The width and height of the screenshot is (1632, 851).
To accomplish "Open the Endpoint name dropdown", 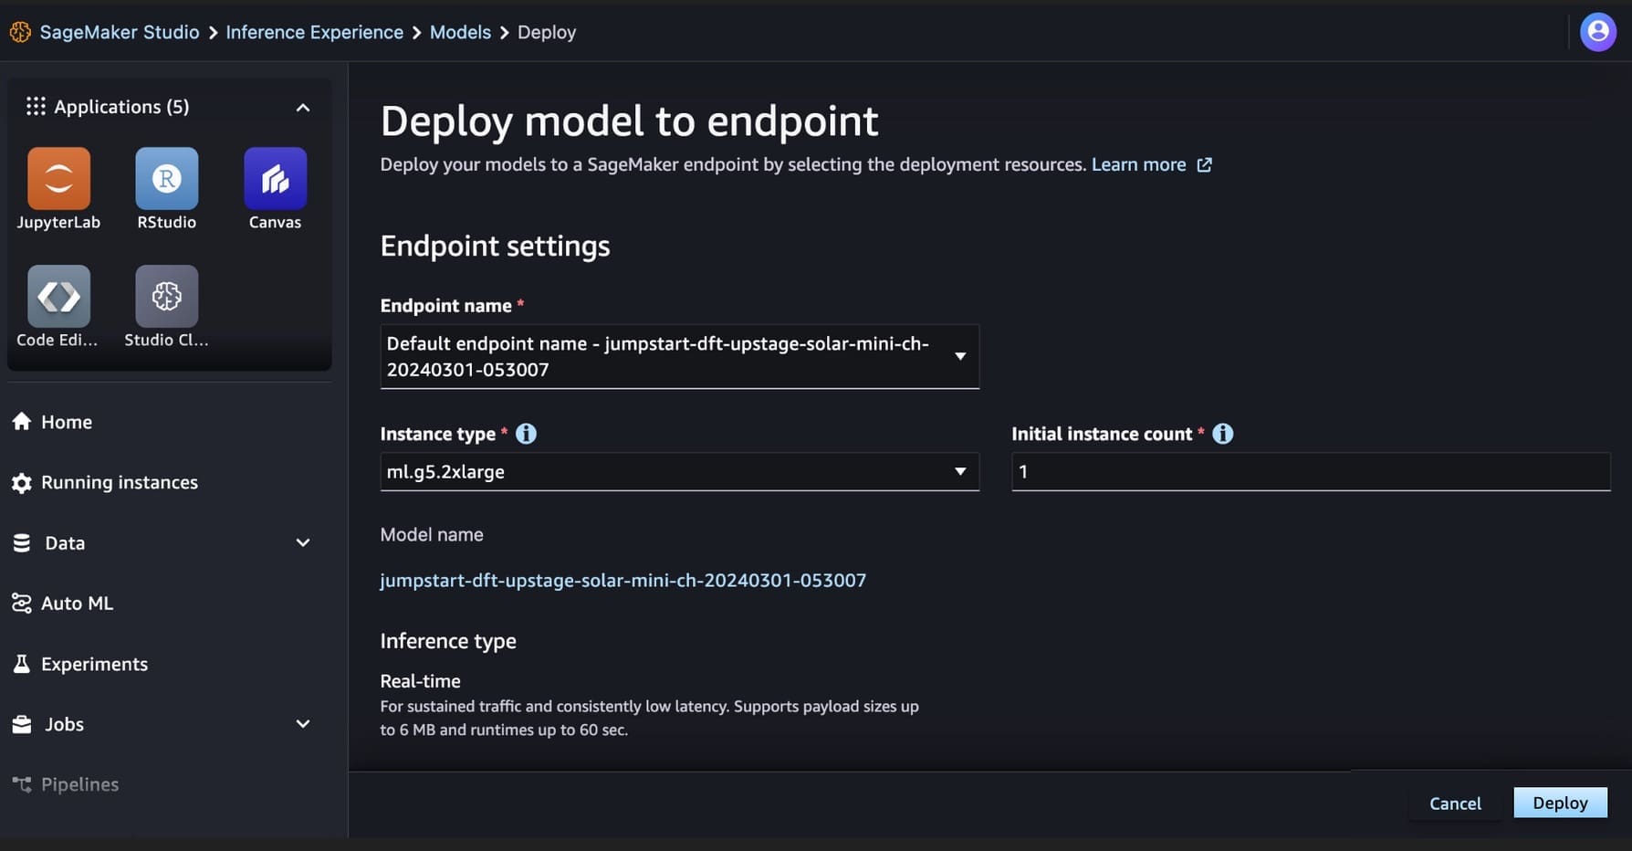I will (x=679, y=356).
